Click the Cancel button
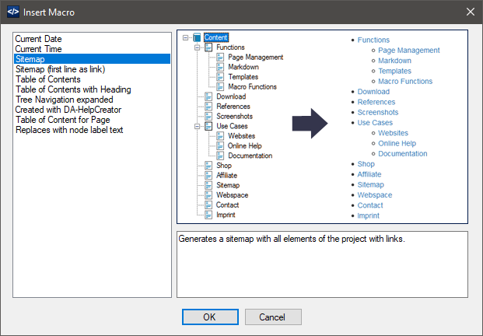 tap(273, 317)
